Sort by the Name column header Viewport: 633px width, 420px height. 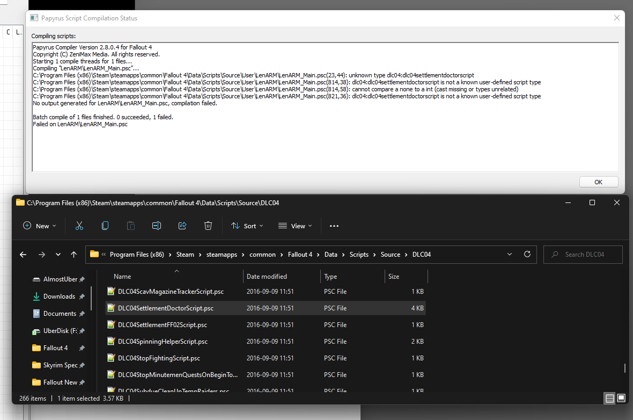point(122,277)
